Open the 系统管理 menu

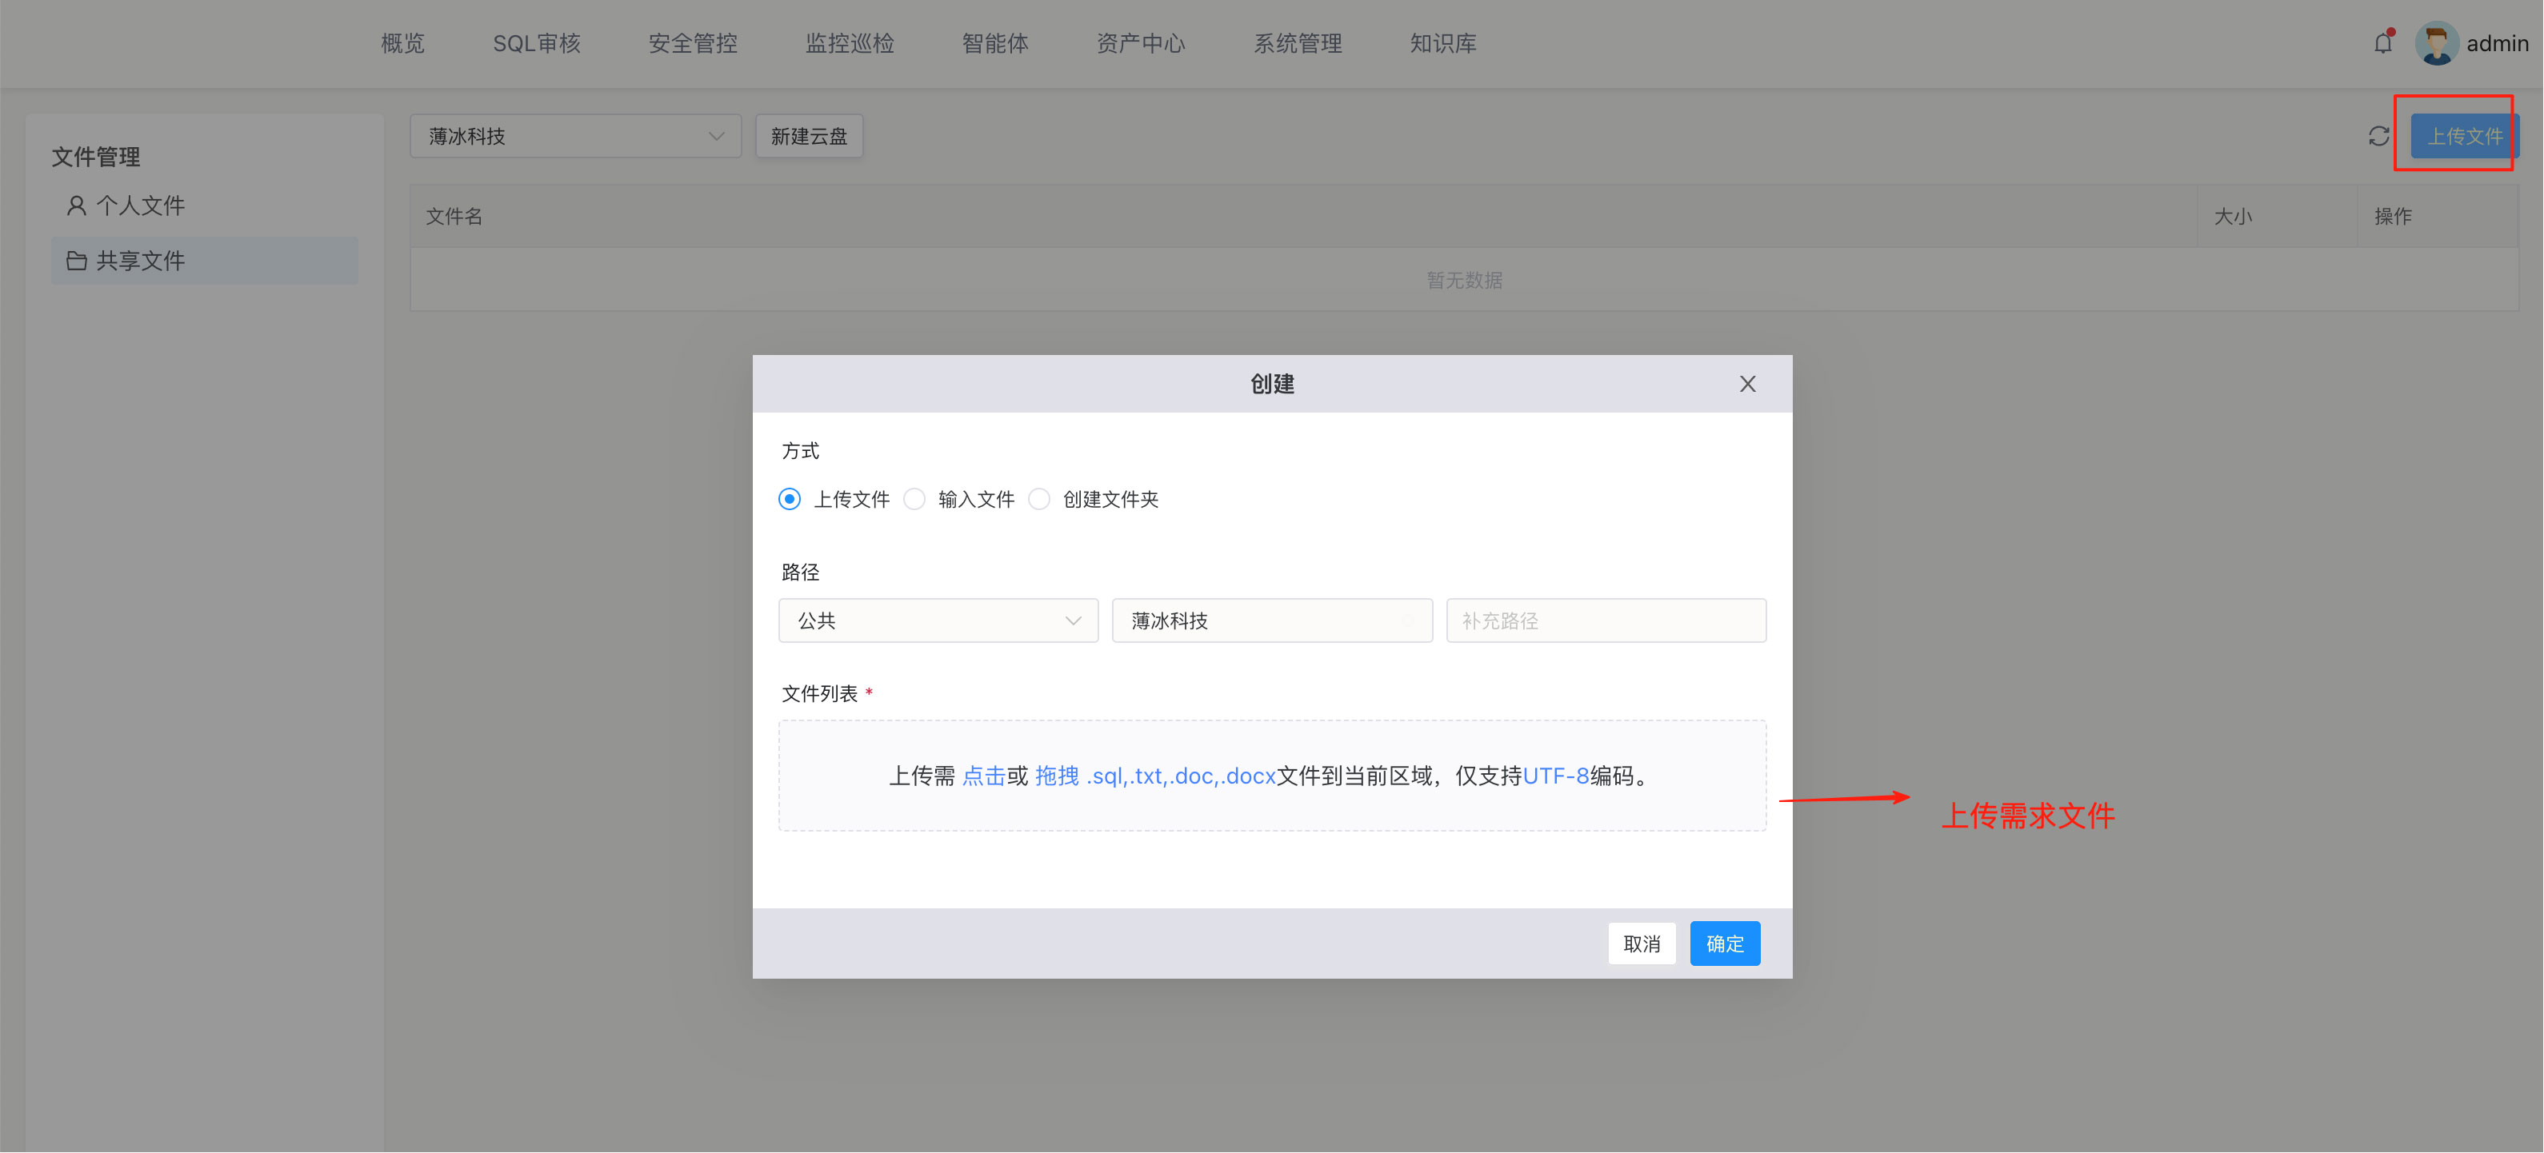click(1297, 43)
